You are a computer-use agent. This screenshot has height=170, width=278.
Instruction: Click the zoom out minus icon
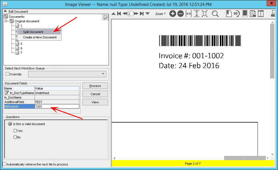click(180, 14)
